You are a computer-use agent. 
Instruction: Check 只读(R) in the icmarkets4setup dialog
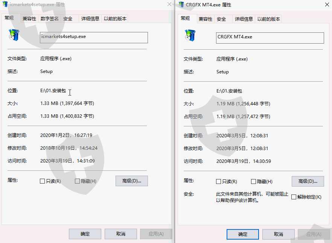coord(42,181)
